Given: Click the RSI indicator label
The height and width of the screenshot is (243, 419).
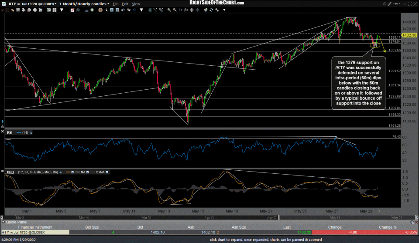Looking at the screenshot, I should point(10,132).
